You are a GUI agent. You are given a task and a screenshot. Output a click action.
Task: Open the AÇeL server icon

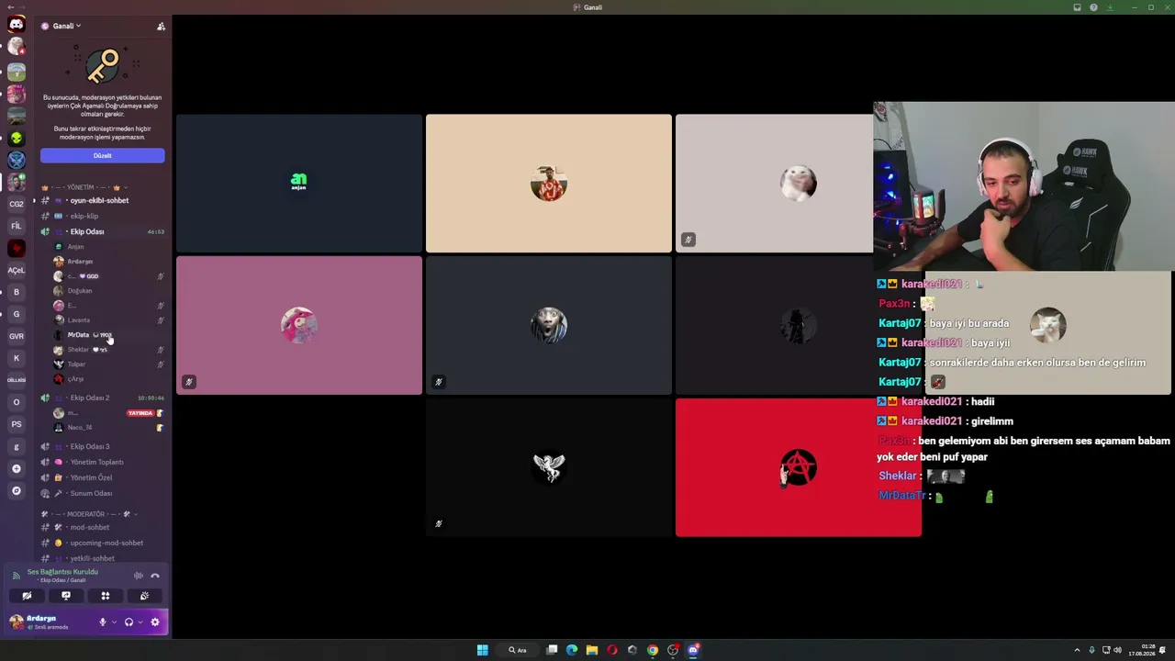[17, 270]
